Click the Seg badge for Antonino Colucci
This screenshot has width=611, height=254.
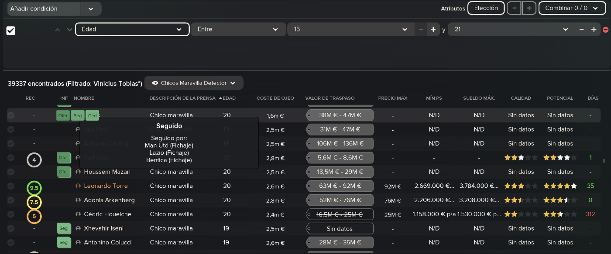(x=64, y=243)
